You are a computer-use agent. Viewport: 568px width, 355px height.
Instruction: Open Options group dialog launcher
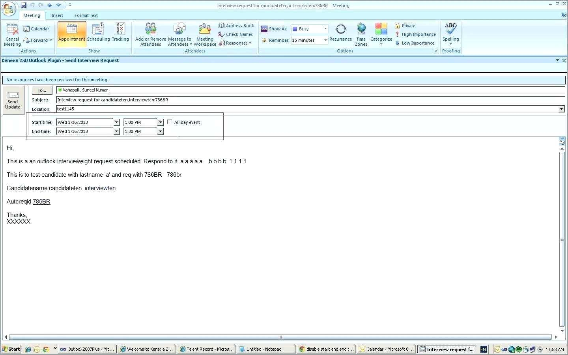point(435,51)
